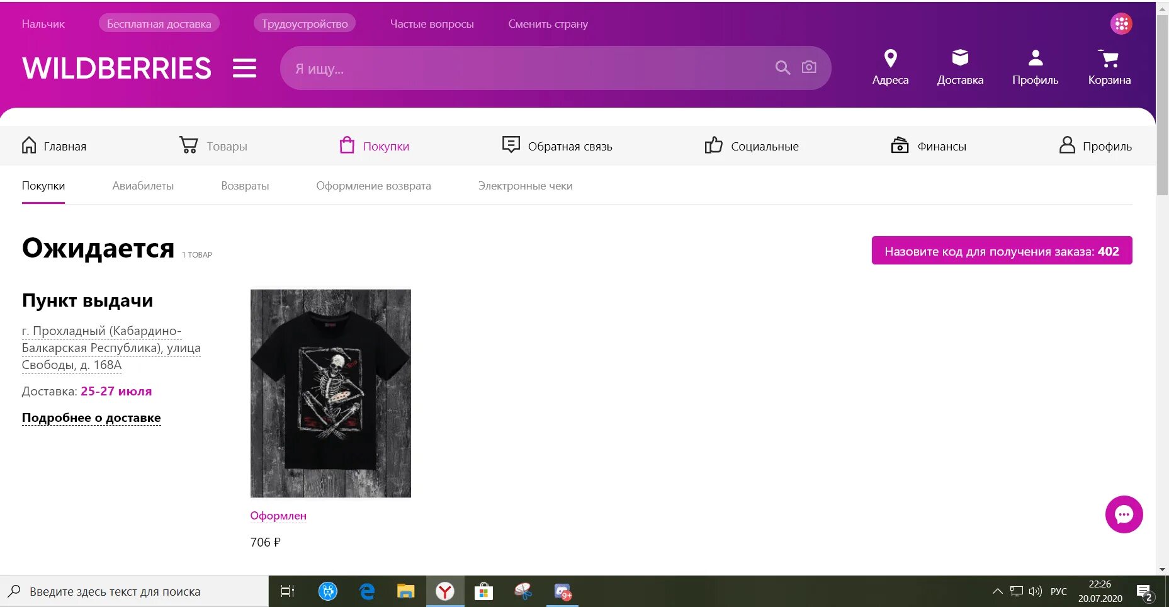The image size is (1169, 607).
Task: Open the black skeleton t-shirt thumbnail
Action: tap(330, 394)
